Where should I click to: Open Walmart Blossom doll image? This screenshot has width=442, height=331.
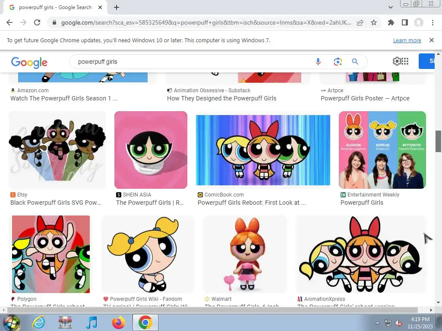[245, 254]
